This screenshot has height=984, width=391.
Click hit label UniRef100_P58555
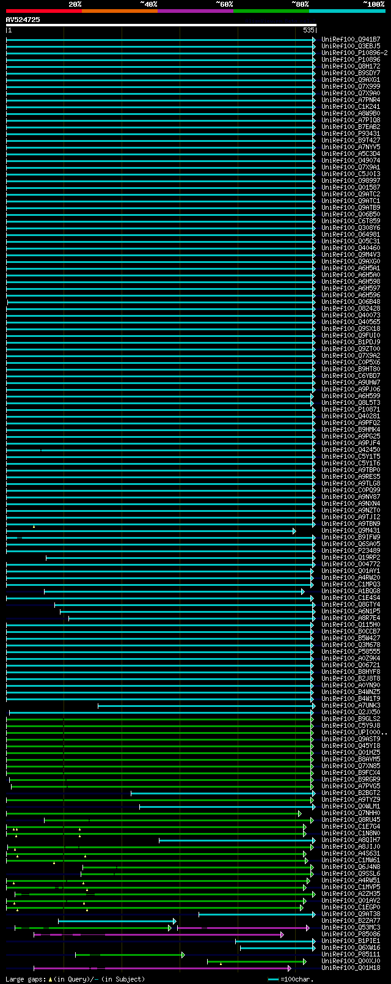tap(351, 651)
